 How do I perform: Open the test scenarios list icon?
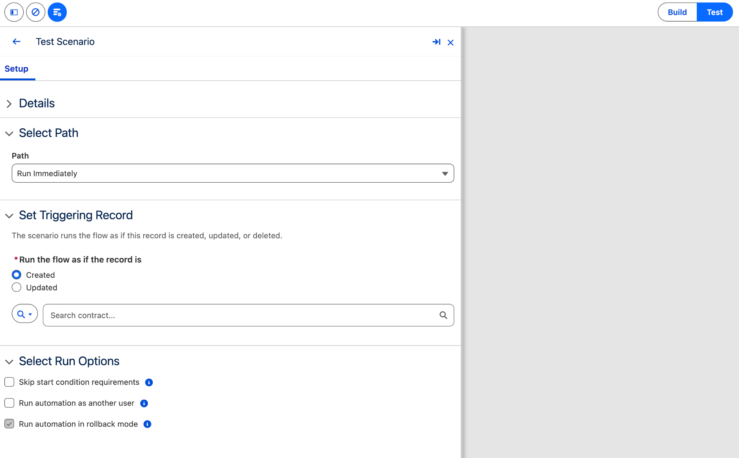pyautogui.click(x=57, y=12)
